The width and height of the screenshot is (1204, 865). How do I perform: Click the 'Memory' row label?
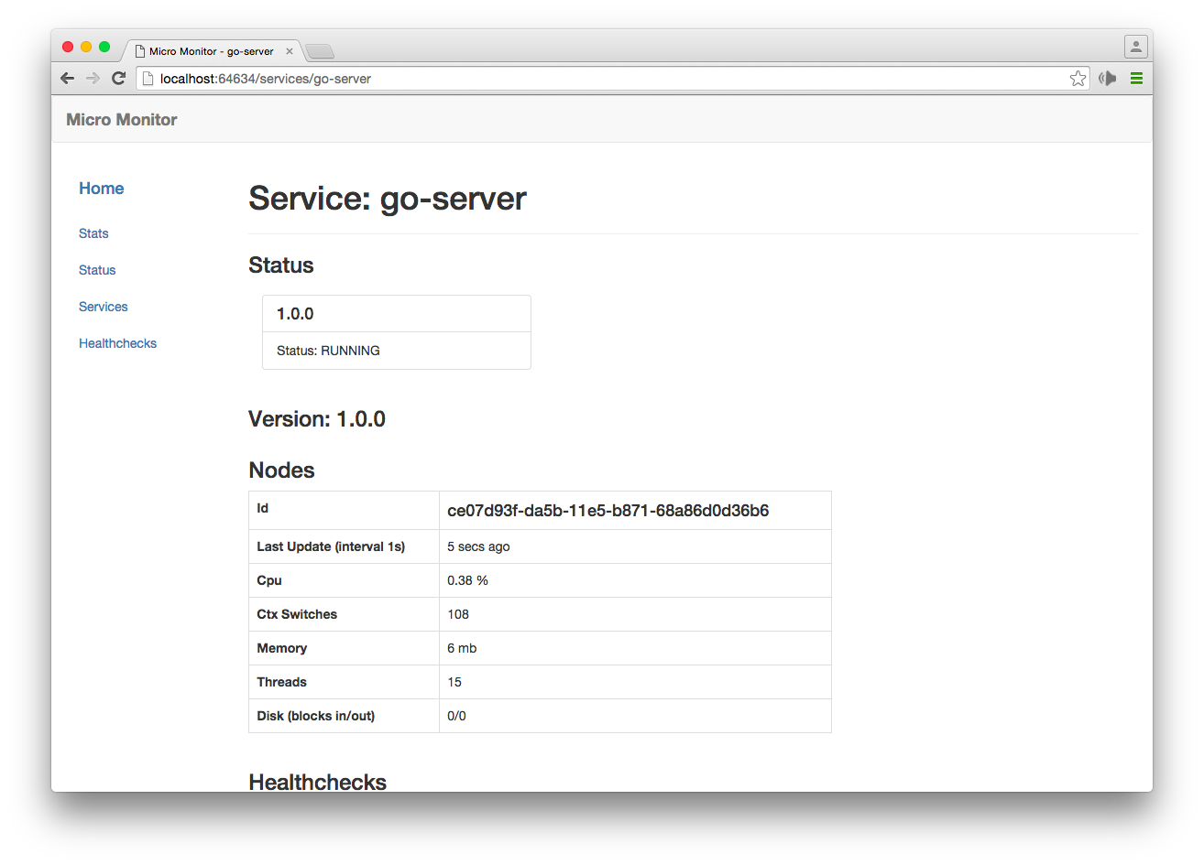coord(281,648)
